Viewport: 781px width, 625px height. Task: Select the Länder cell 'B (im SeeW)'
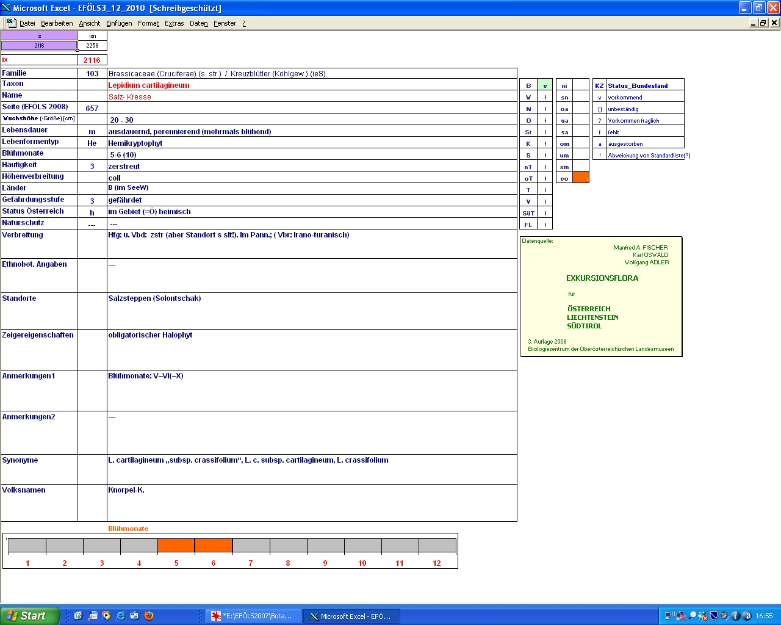coord(312,189)
